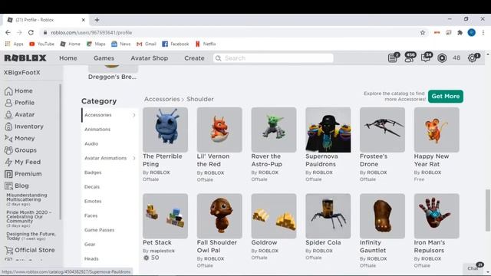Open the Avatar Shop tab in navbar

point(150,58)
